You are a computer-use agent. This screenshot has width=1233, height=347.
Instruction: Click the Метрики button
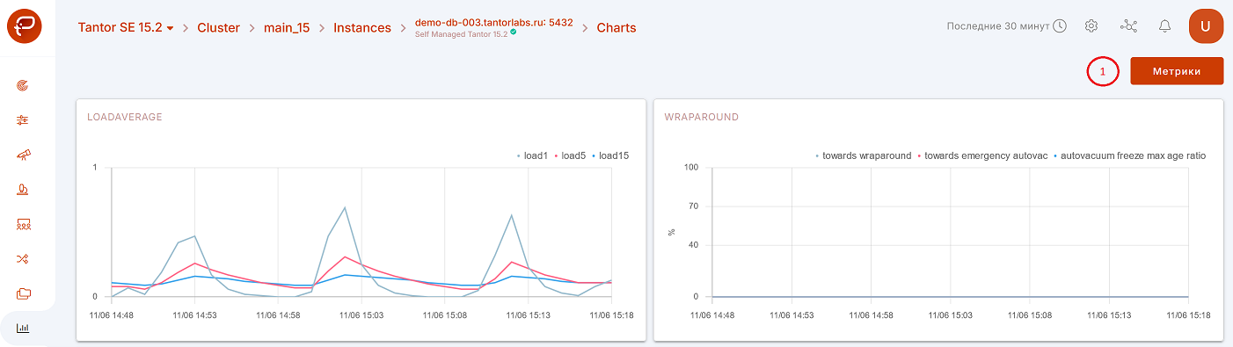click(x=1177, y=71)
